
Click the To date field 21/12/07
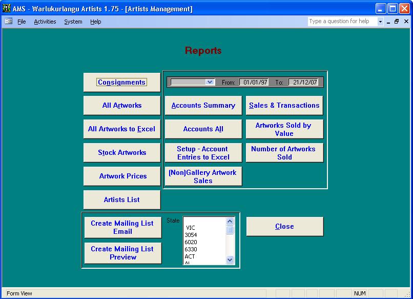pyautogui.click(x=303, y=82)
